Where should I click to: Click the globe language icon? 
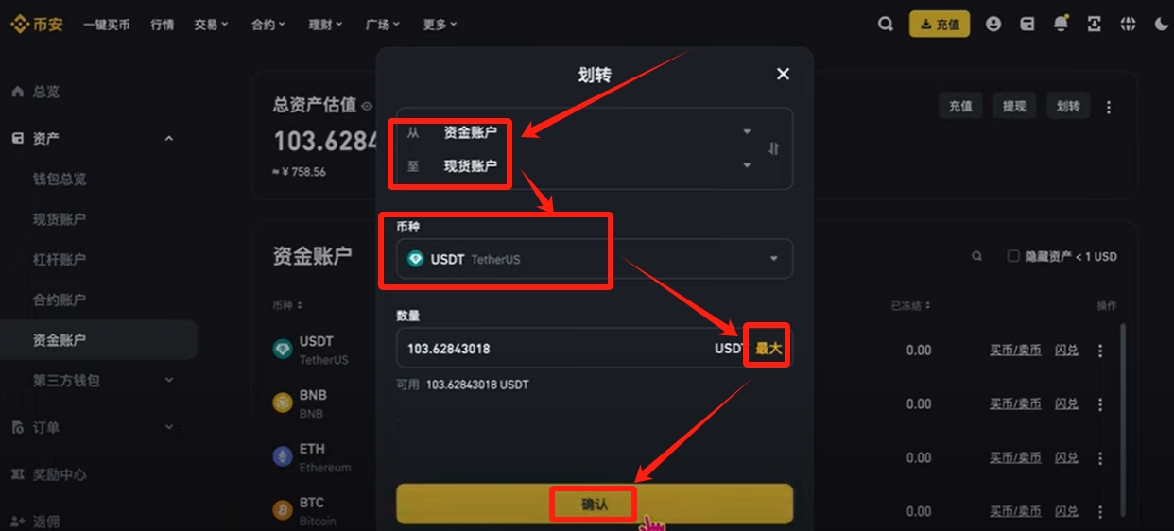(1127, 25)
